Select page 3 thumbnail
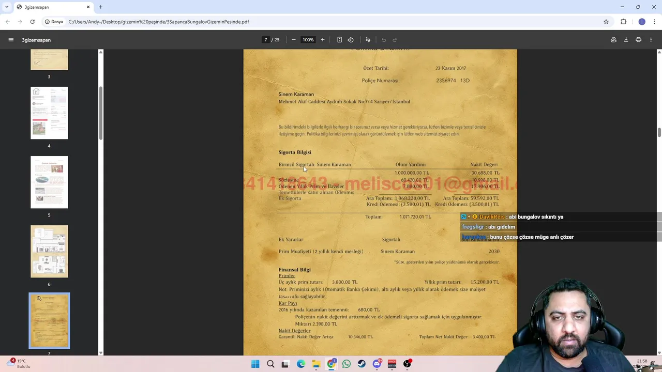This screenshot has height=372, width=662. tap(49, 59)
